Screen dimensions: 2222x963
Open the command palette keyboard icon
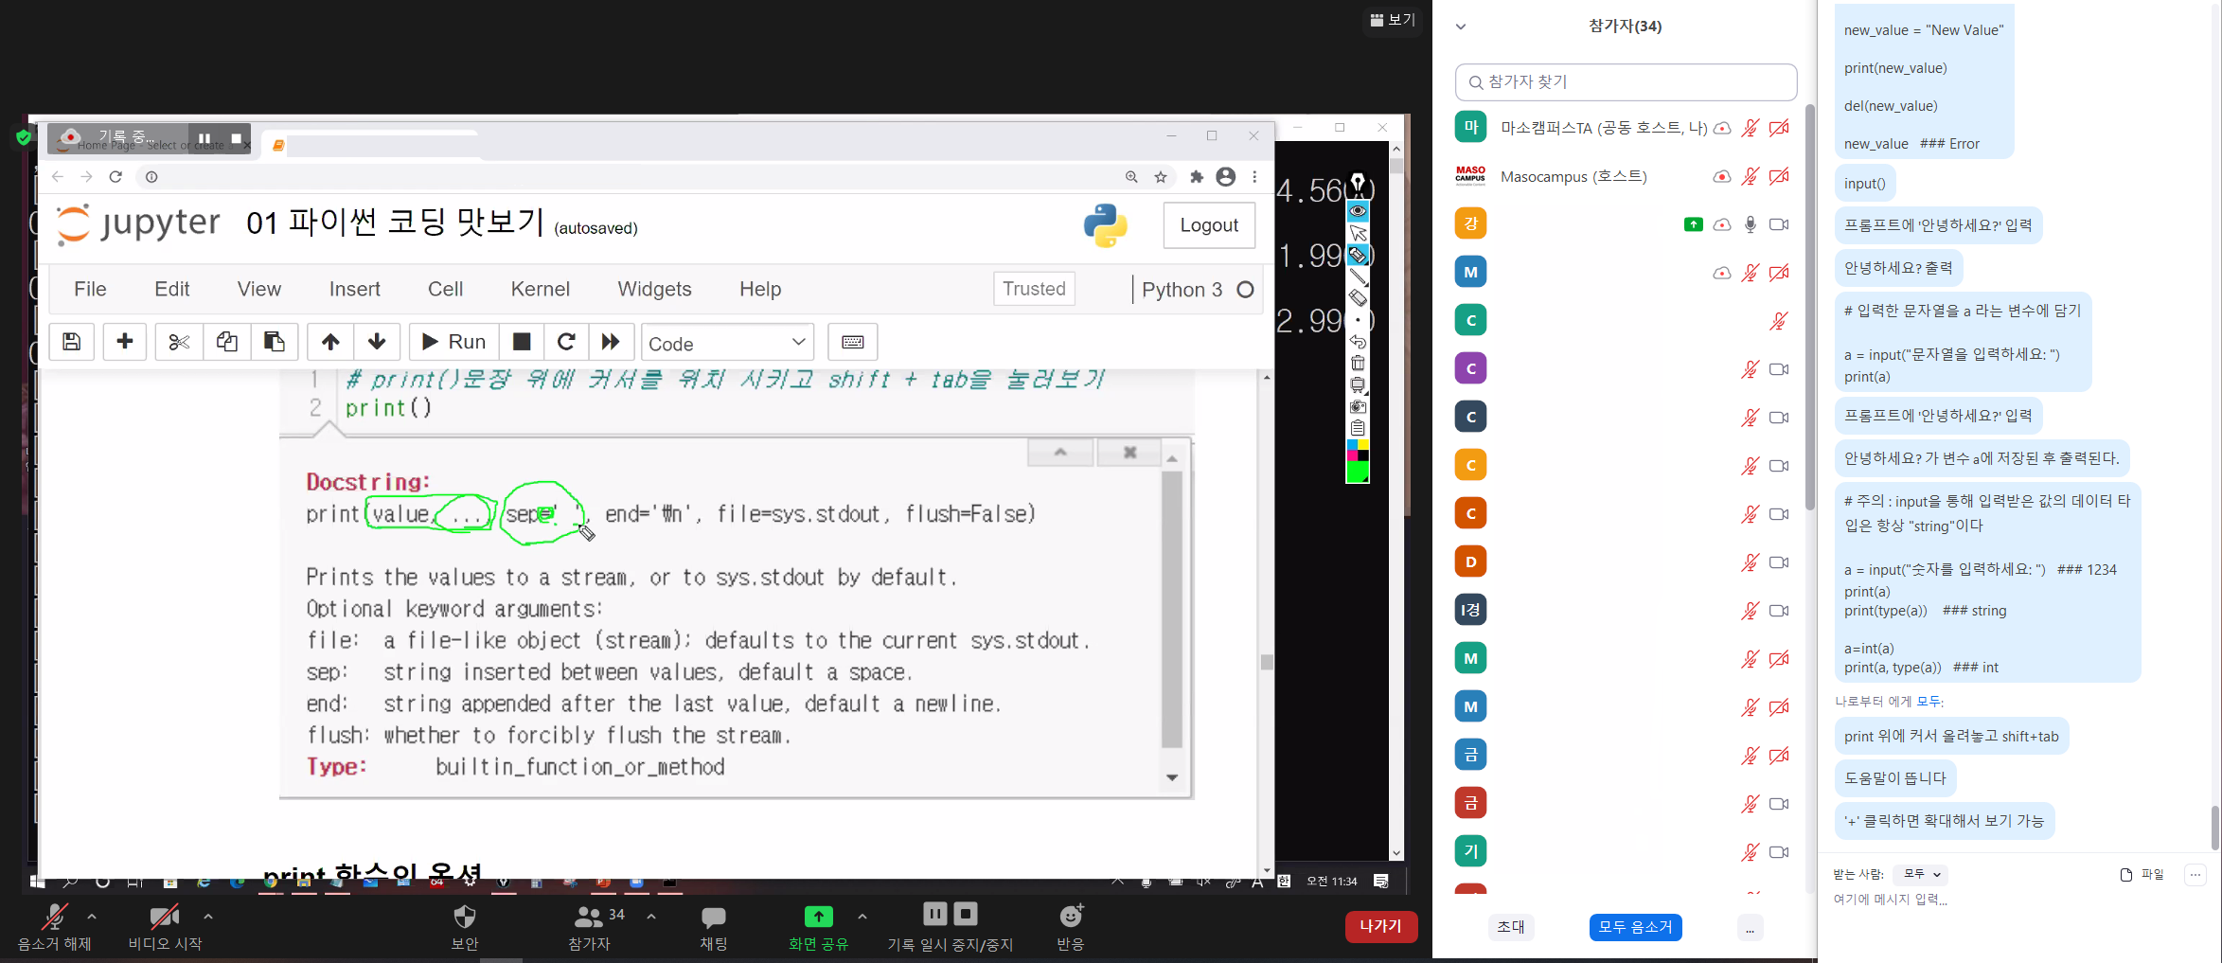click(852, 342)
